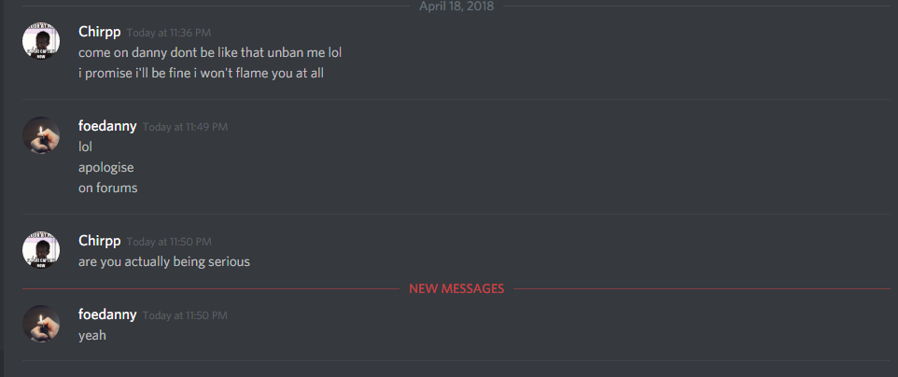Click the April 18, 2018 date divider
This screenshot has height=377, width=898.
pyautogui.click(x=456, y=7)
